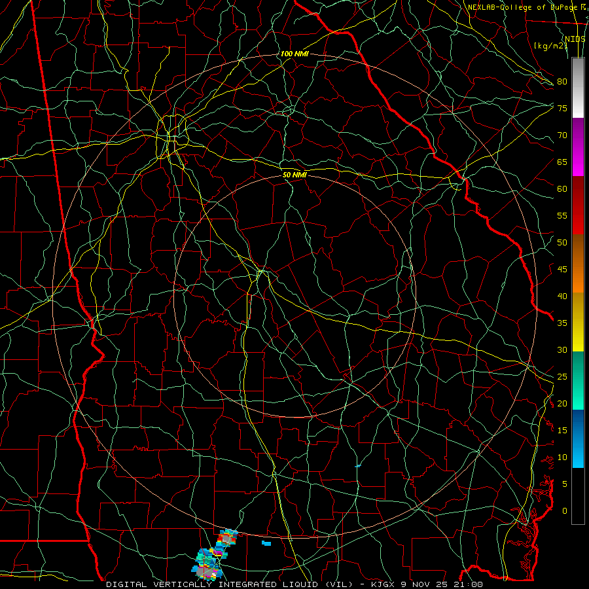Click the 30 value on the VIL scale
The image size is (589, 589).
pyautogui.click(x=562, y=350)
